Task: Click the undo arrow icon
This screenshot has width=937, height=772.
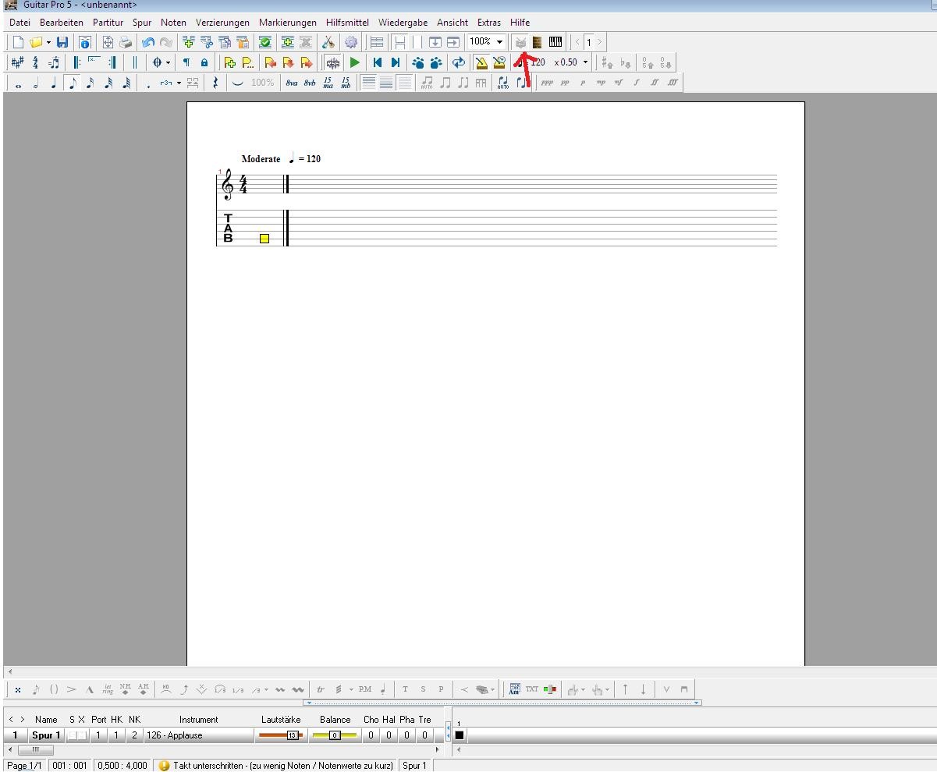Action: (147, 42)
